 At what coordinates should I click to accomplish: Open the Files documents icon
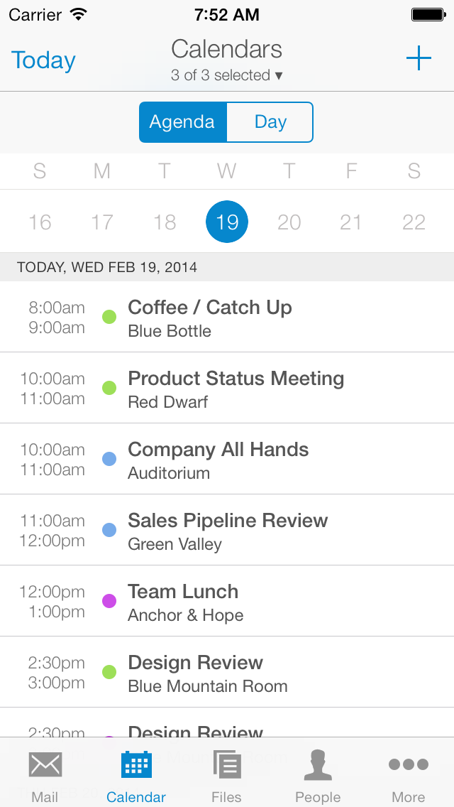227,765
